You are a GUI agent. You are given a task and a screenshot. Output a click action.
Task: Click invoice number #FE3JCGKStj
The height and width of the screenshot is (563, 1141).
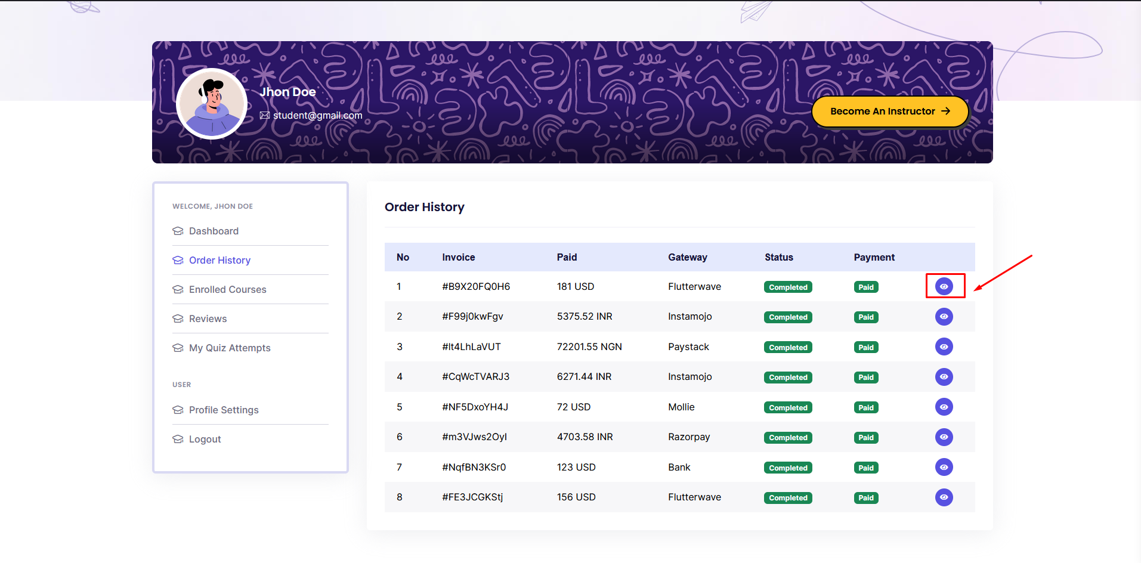[x=472, y=497]
